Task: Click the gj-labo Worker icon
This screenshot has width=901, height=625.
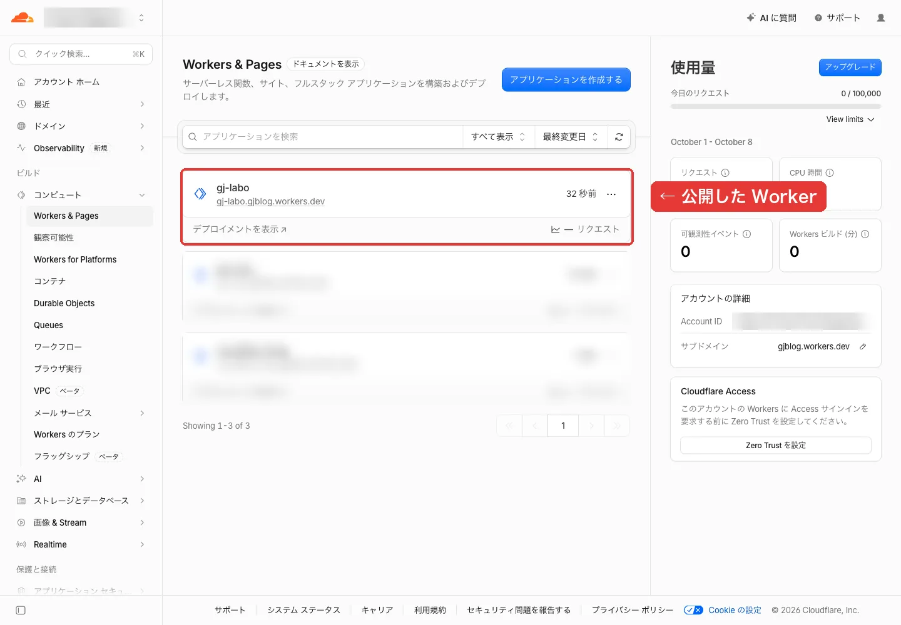Action: pos(200,194)
